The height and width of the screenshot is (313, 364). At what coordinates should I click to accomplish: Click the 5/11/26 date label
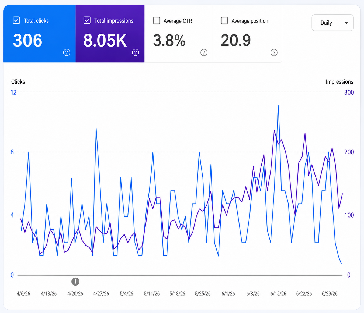pos(152,294)
